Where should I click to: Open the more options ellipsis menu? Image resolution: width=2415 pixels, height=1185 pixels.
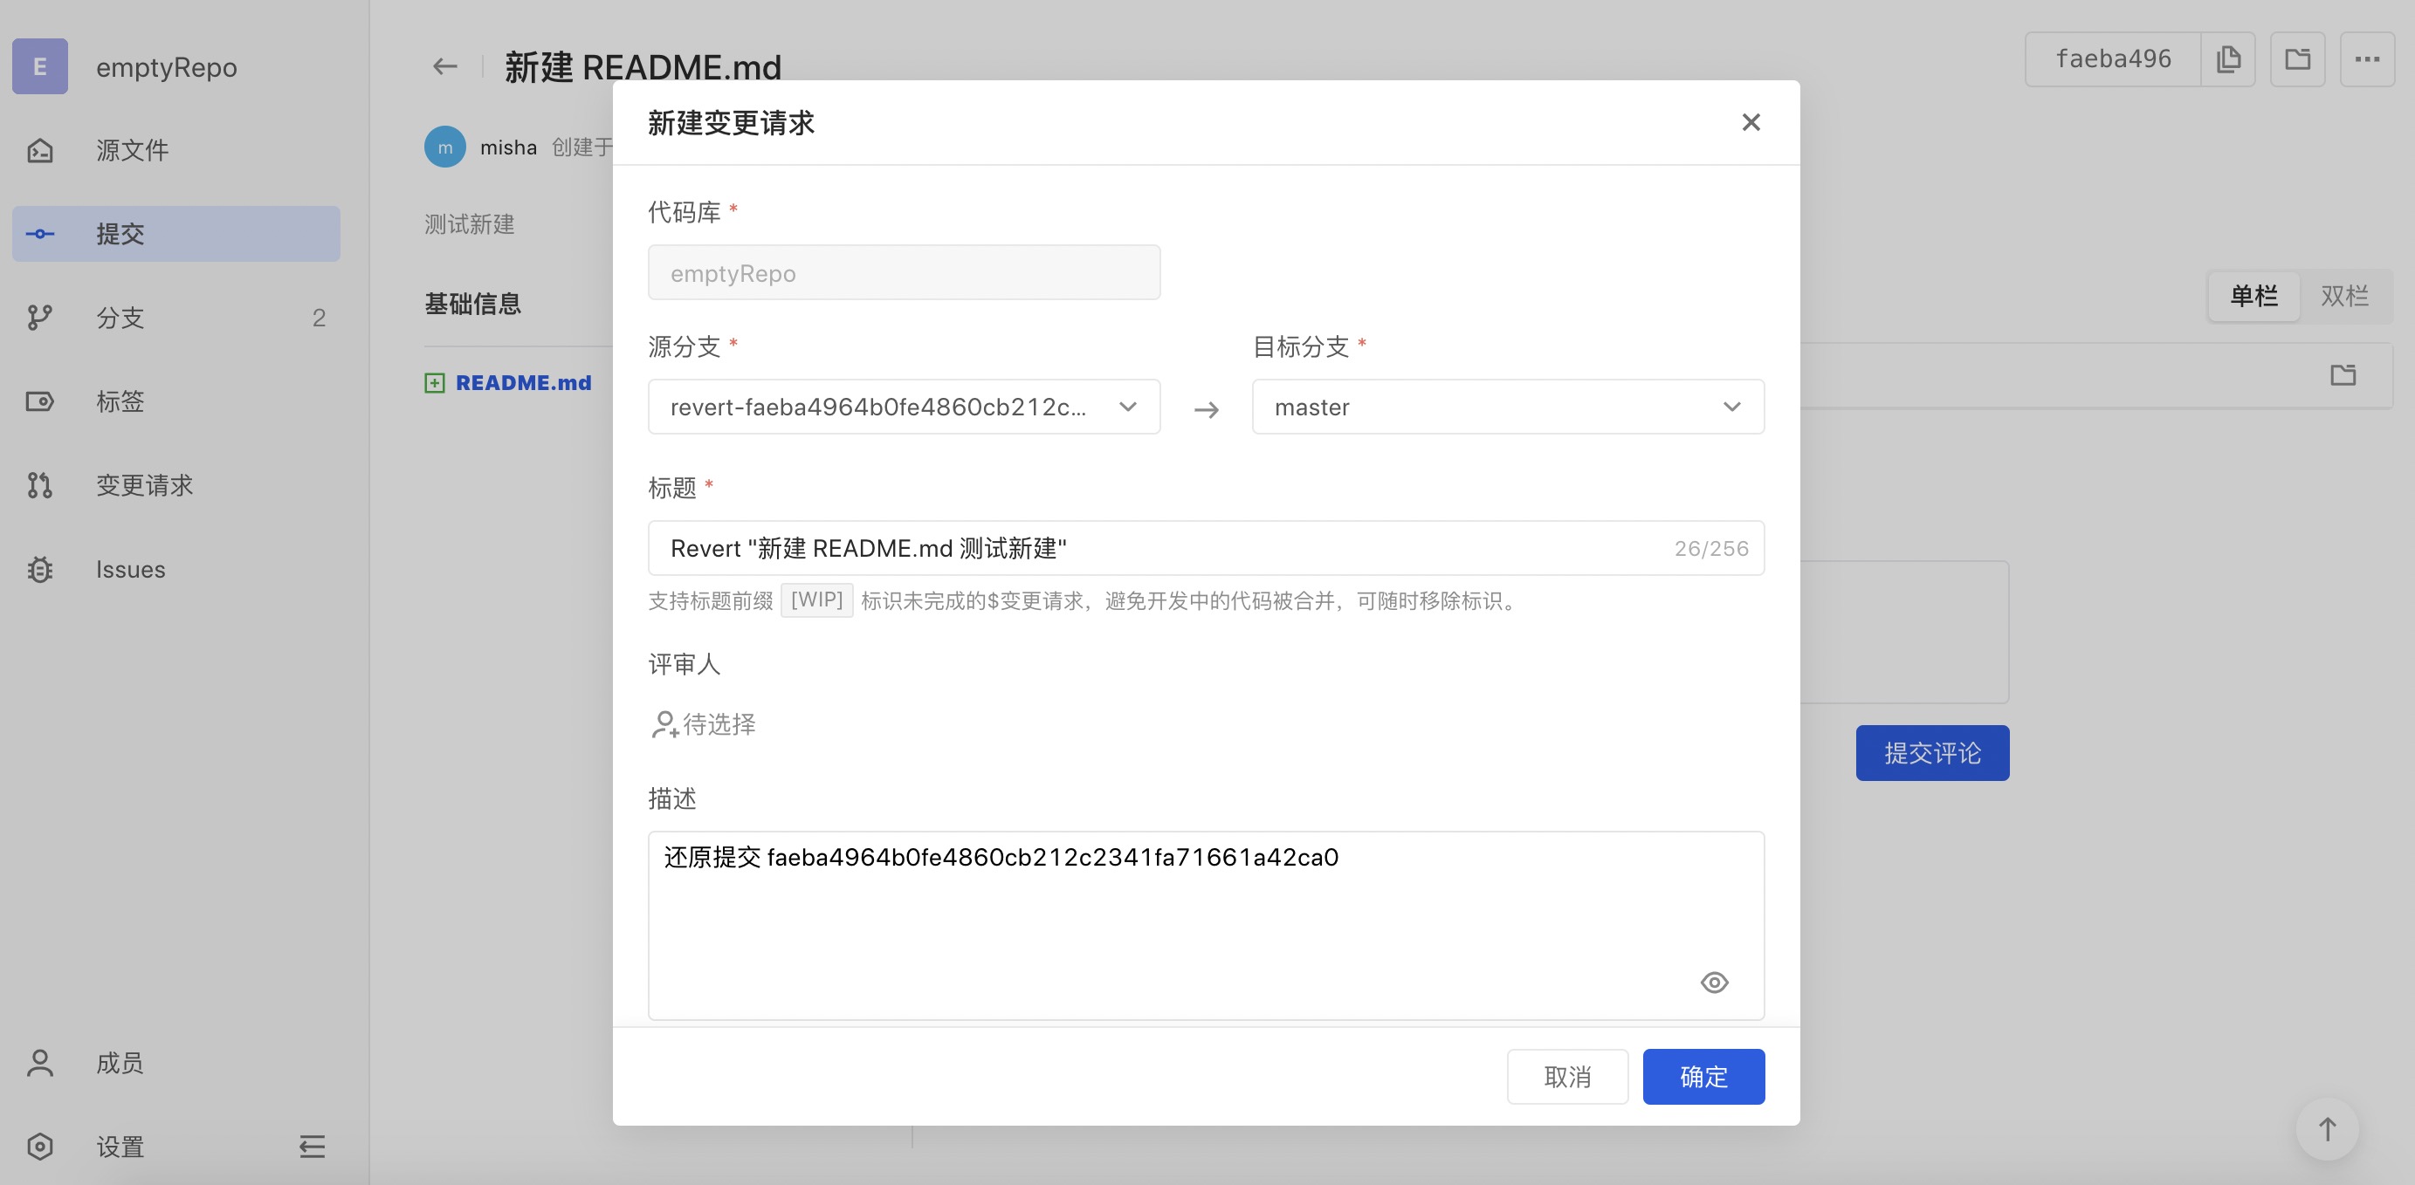pos(2366,59)
